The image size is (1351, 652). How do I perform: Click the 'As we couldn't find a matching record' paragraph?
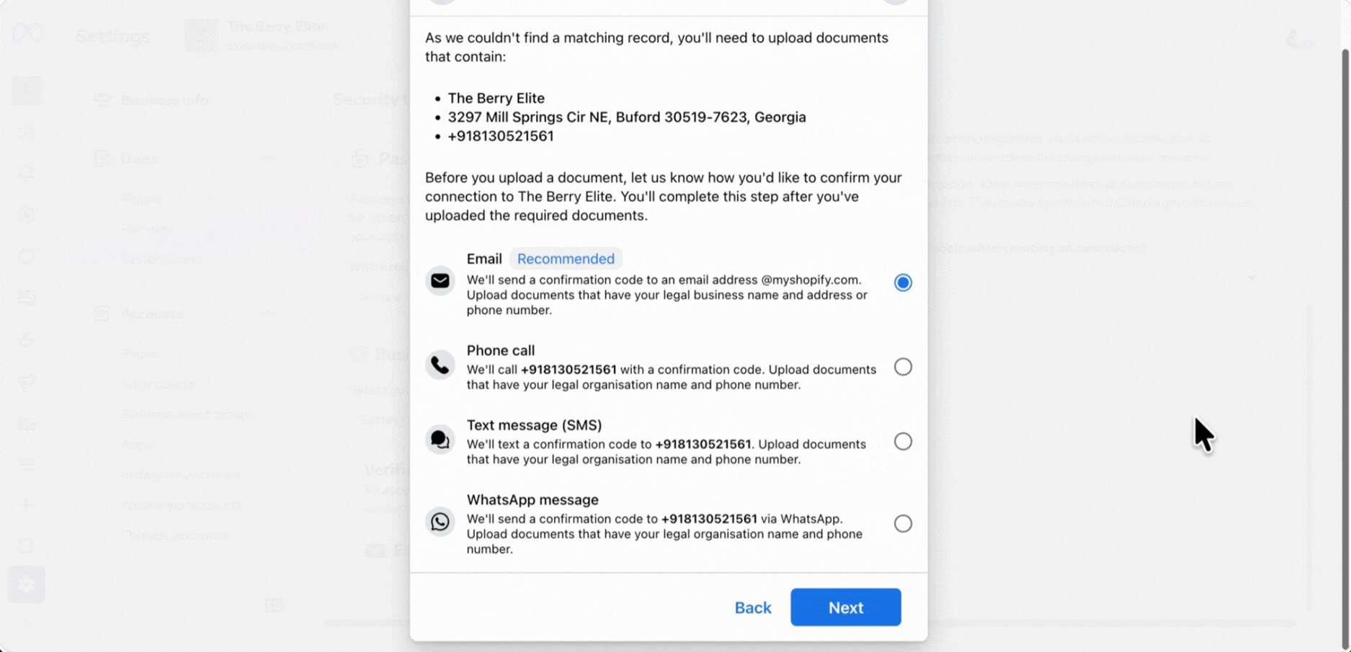tap(656, 47)
